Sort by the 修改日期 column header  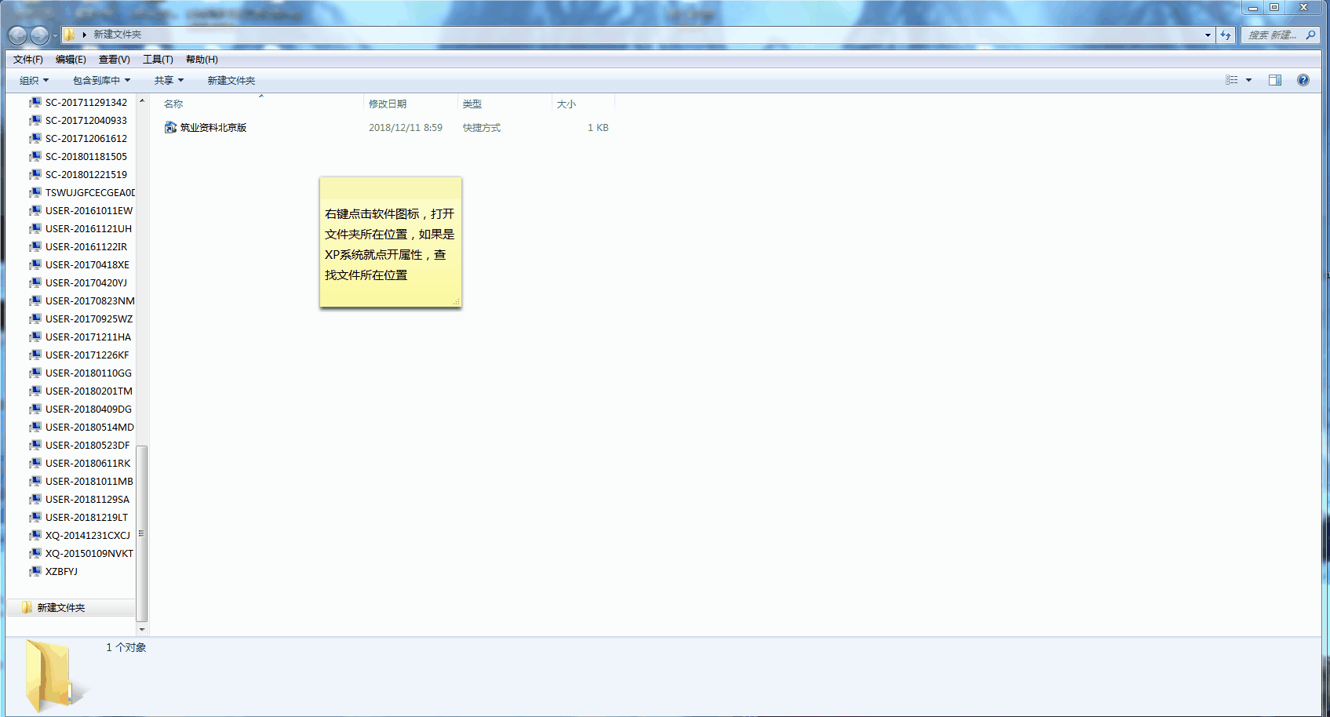pos(388,104)
